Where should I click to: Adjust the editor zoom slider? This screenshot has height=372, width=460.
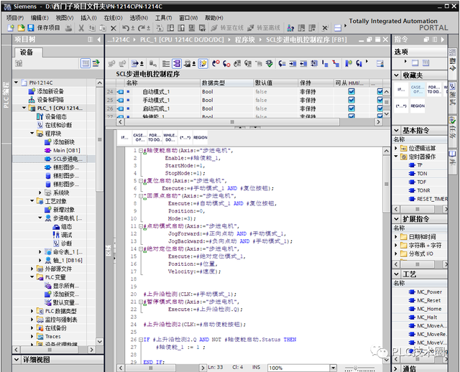(x=356, y=368)
